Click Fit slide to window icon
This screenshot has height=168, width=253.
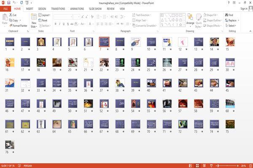coord(250,165)
